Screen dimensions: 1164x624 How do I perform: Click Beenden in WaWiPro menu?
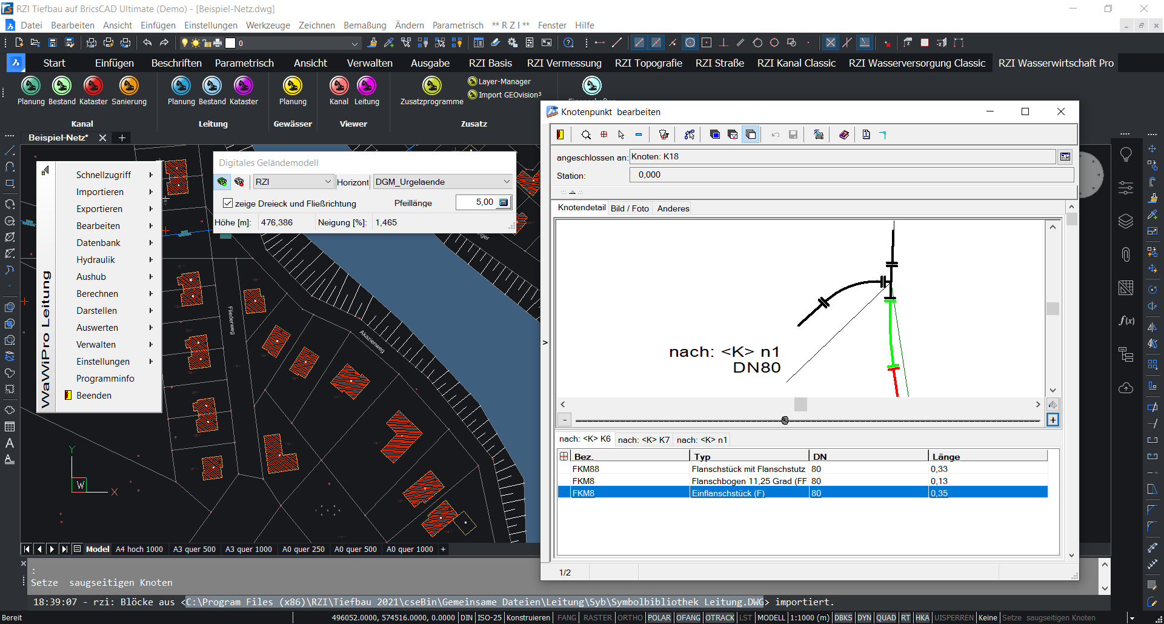point(94,395)
